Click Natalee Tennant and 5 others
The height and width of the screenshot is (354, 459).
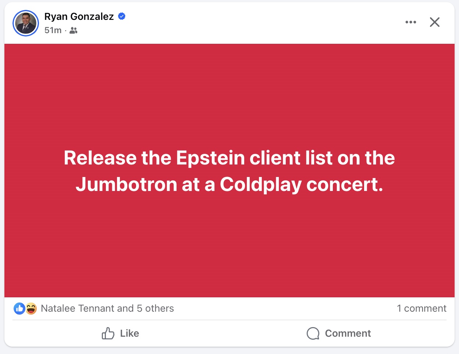[107, 308]
